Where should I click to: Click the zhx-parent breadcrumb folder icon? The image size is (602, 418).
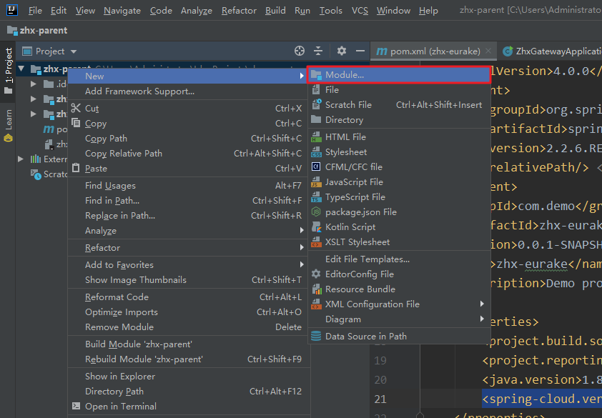click(x=12, y=30)
